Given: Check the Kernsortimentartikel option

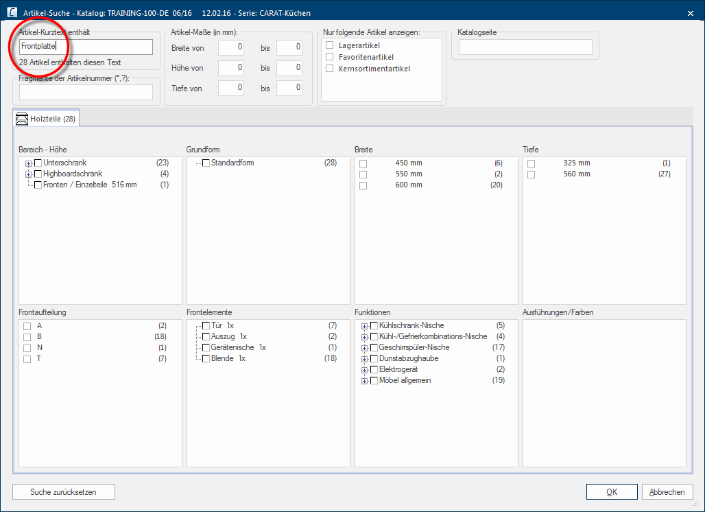Looking at the screenshot, I should point(330,69).
